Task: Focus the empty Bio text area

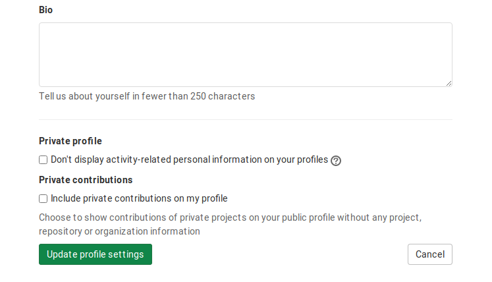Action: tap(246, 55)
